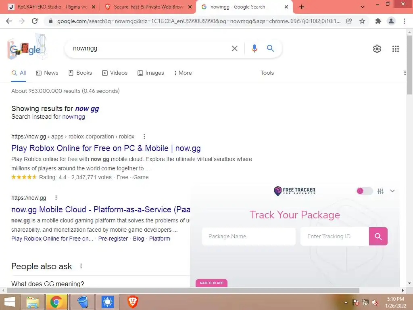Screen dimensions: 413x310
Task: Open the Pre-register sitelink
Action: pyautogui.click(x=113, y=239)
